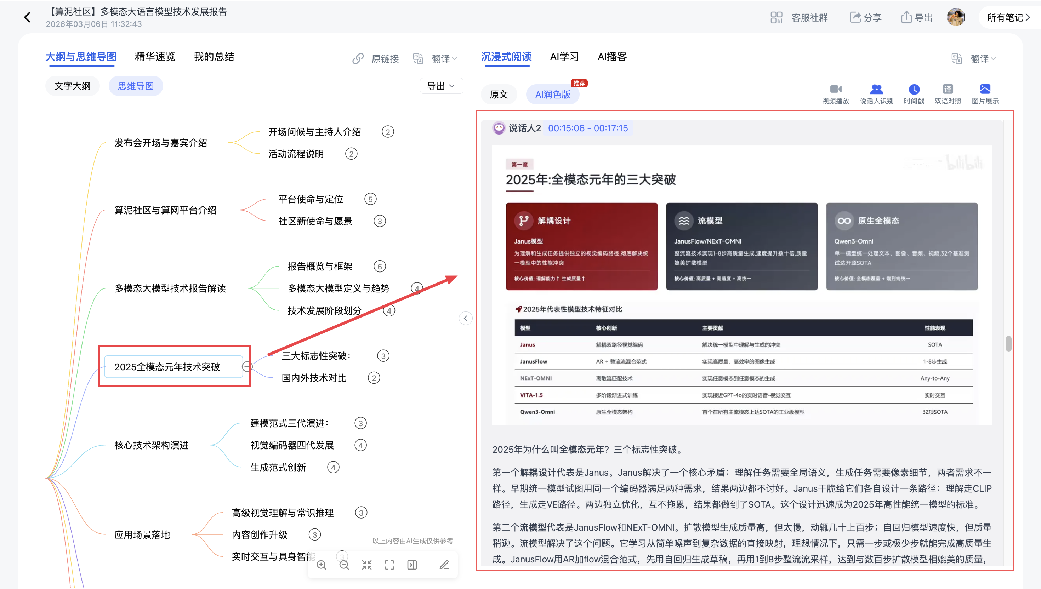Open the 精华速览 tab
Screen dimensions: 1041x589
pos(155,57)
